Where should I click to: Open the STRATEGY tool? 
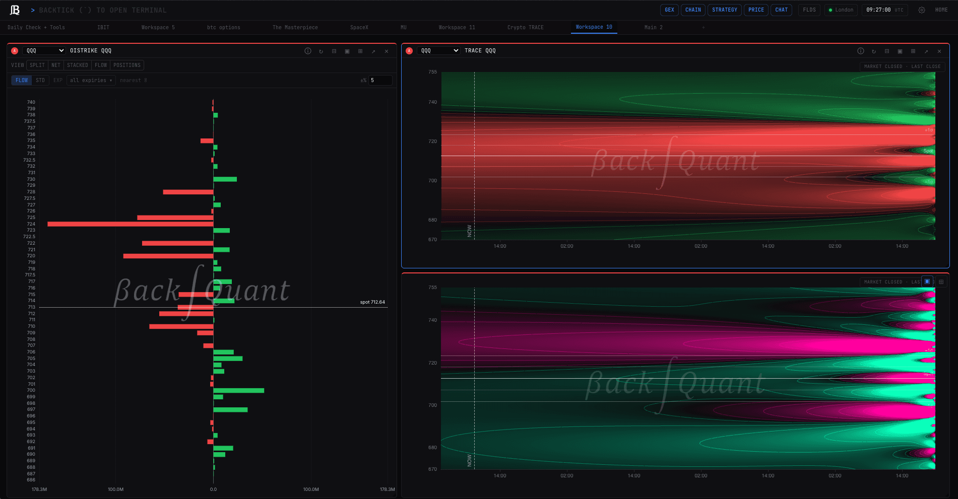tap(725, 10)
